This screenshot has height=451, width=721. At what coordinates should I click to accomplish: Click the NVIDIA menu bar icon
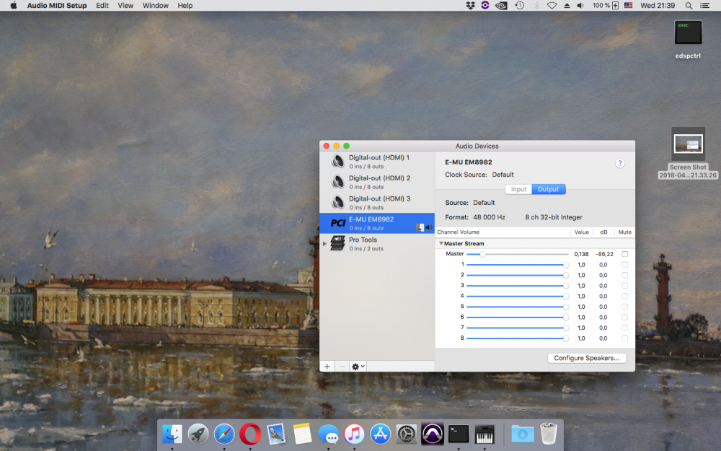pyautogui.click(x=501, y=6)
